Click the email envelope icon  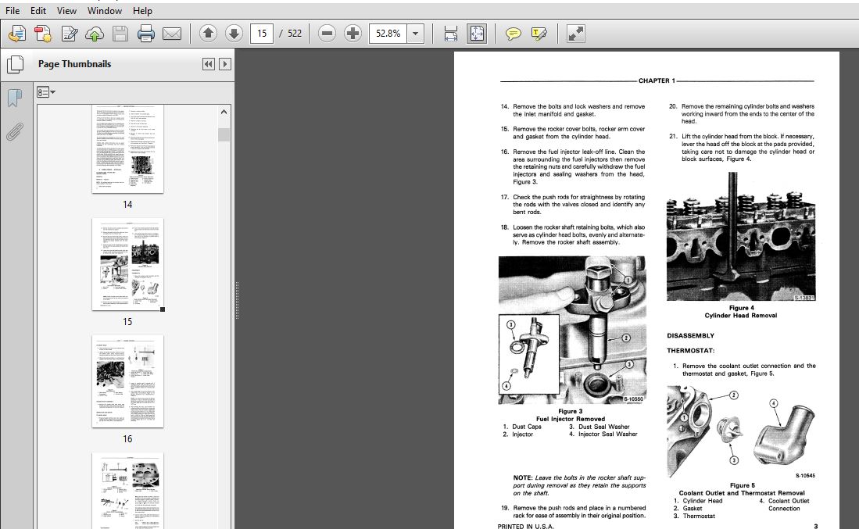click(171, 34)
